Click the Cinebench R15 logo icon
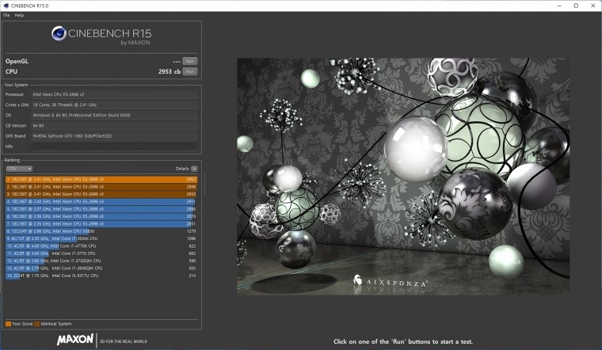The image size is (602, 350). tap(59, 33)
